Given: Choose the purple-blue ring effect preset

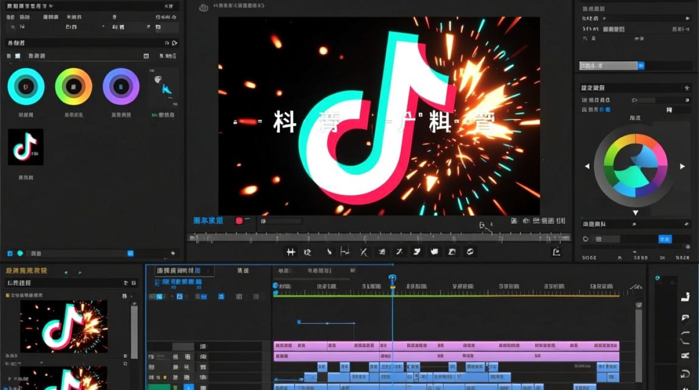Looking at the screenshot, I should (121, 86).
